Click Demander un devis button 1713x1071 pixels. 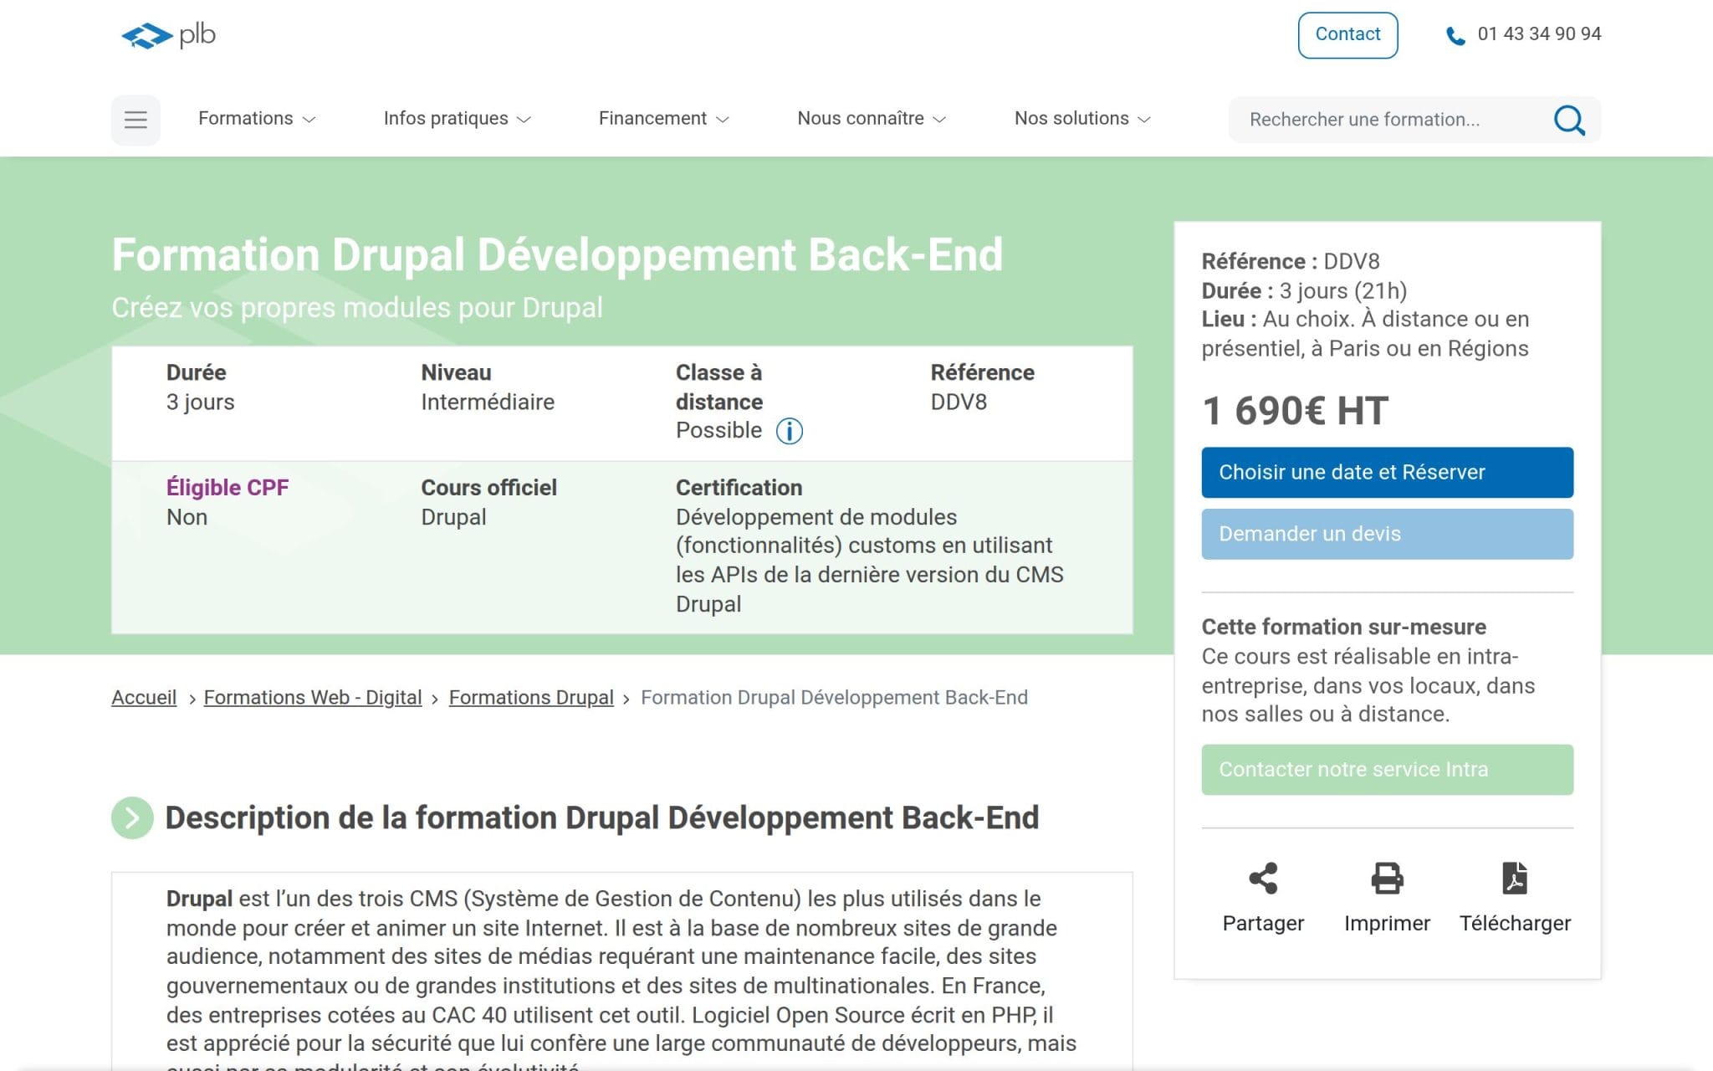[x=1387, y=534]
